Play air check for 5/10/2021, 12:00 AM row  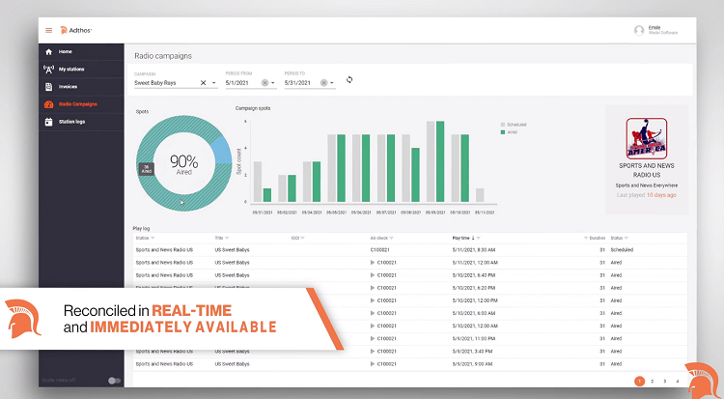pyautogui.click(x=373, y=326)
